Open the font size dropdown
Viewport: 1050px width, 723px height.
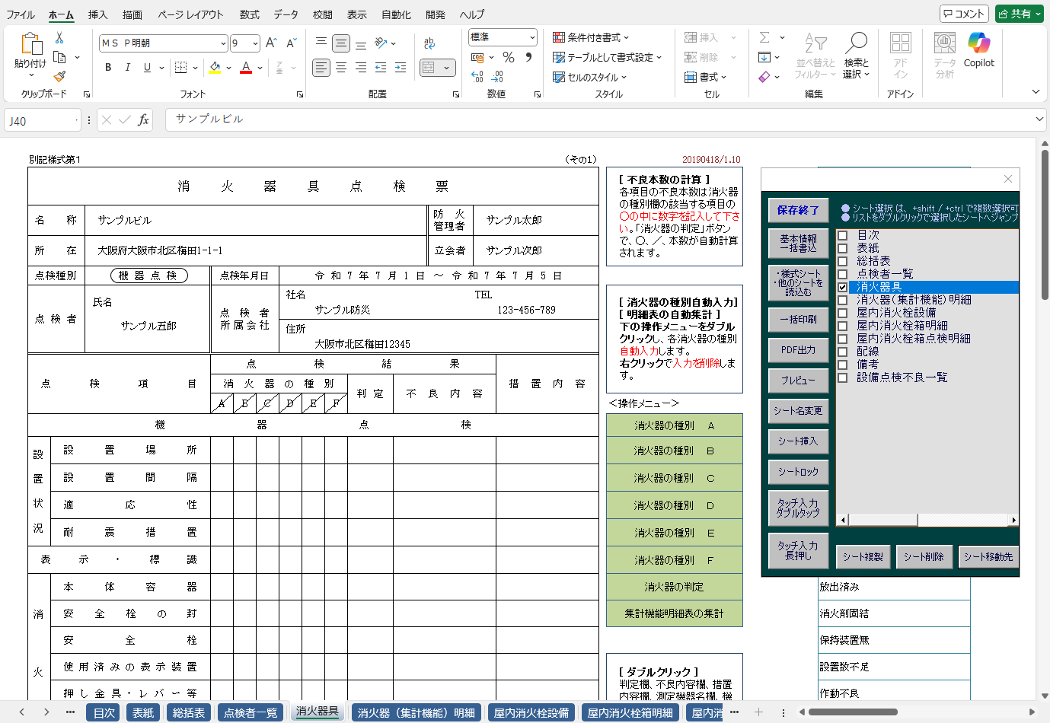click(254, 43)
